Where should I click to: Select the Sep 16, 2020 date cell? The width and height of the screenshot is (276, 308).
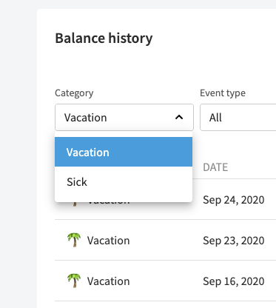click(x=233, y=281)
